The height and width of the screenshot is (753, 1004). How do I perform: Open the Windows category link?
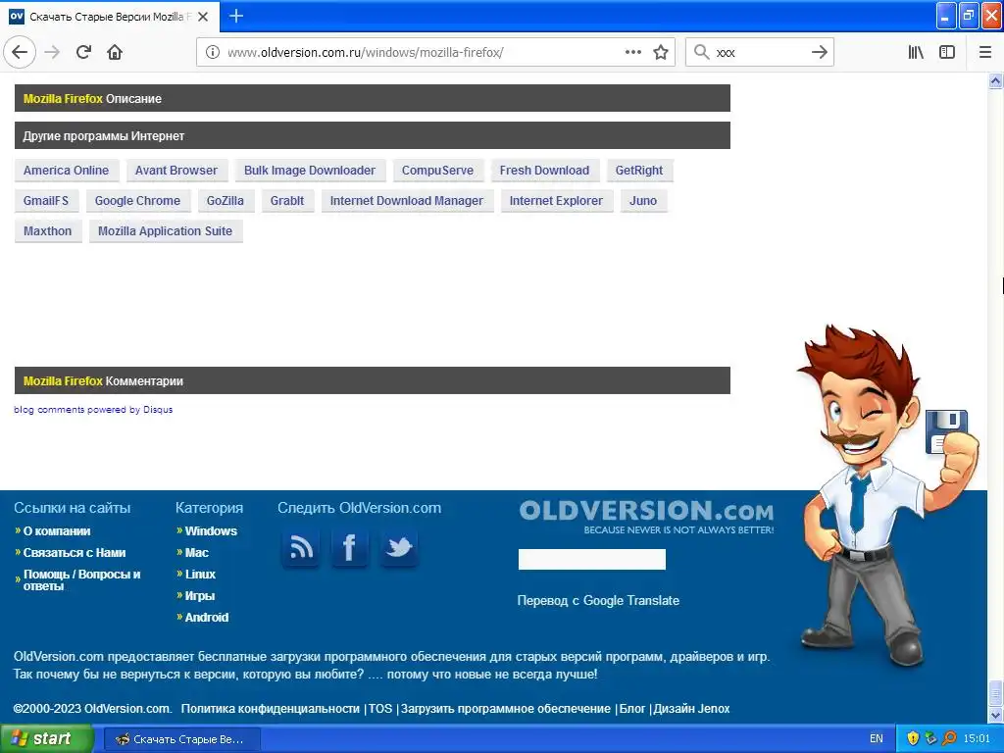[x=211, y=530]
